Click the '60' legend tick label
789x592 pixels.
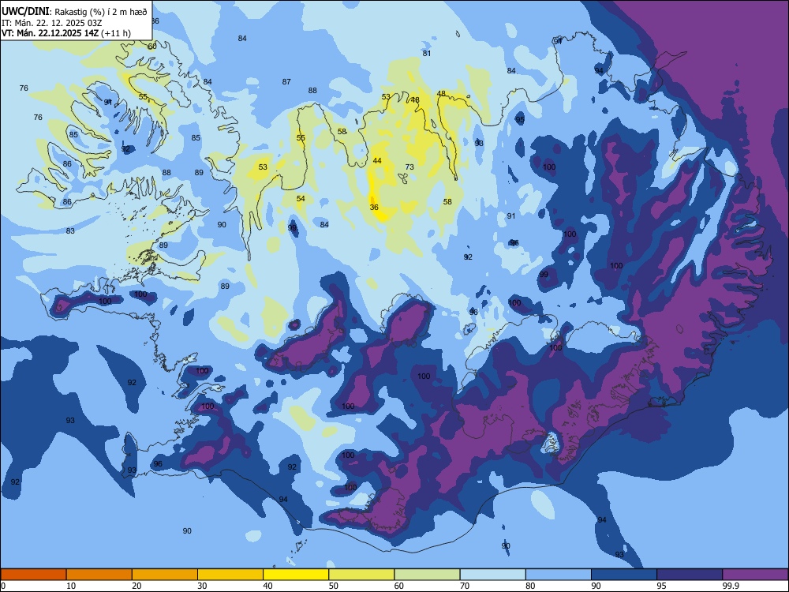coord(399,586)
